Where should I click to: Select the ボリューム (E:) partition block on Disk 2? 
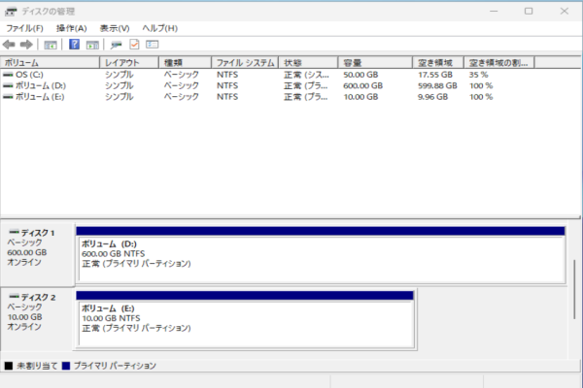pyautogui.click(x=245, y=318)
